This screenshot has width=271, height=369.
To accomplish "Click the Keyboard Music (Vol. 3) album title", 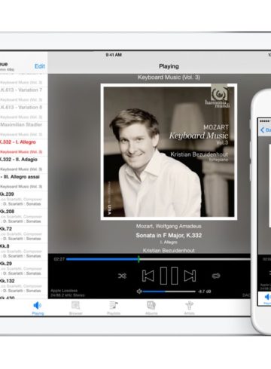I will click(169, 78).
